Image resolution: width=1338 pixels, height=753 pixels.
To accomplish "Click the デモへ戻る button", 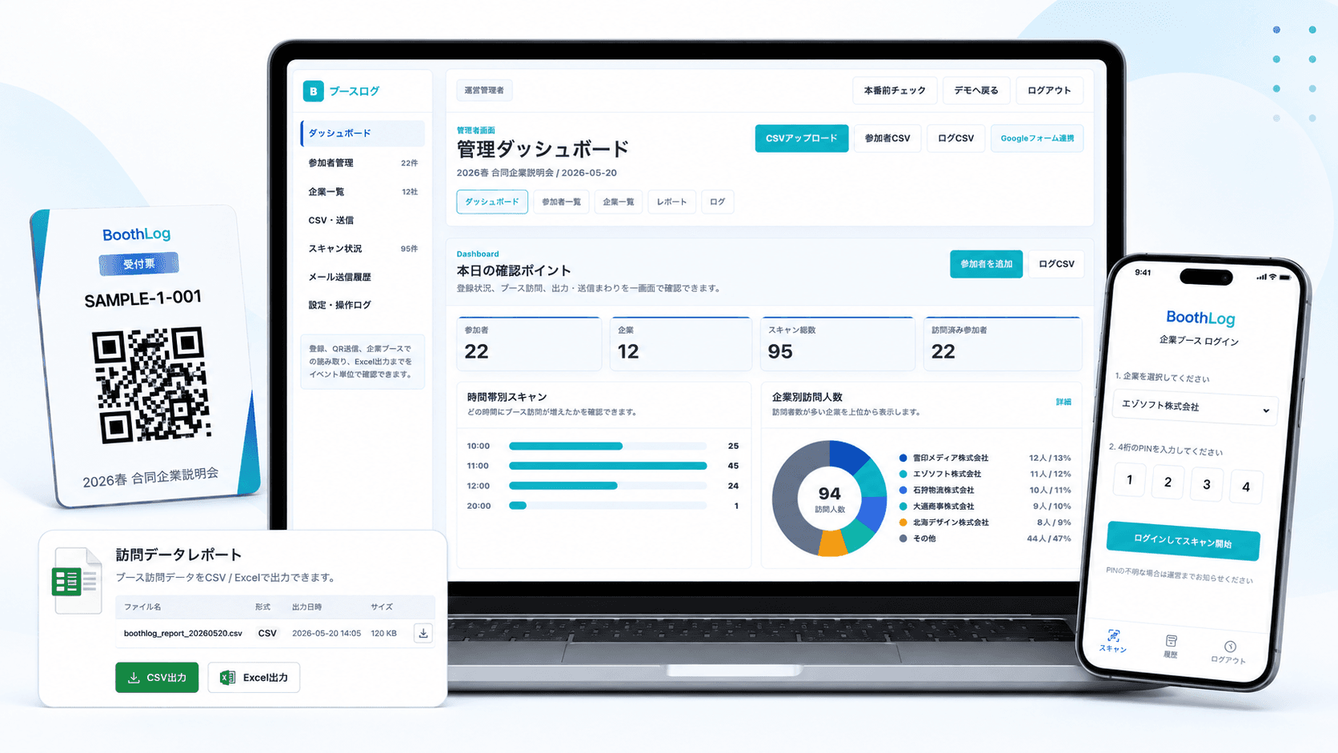I will click(x=976, y=90).
